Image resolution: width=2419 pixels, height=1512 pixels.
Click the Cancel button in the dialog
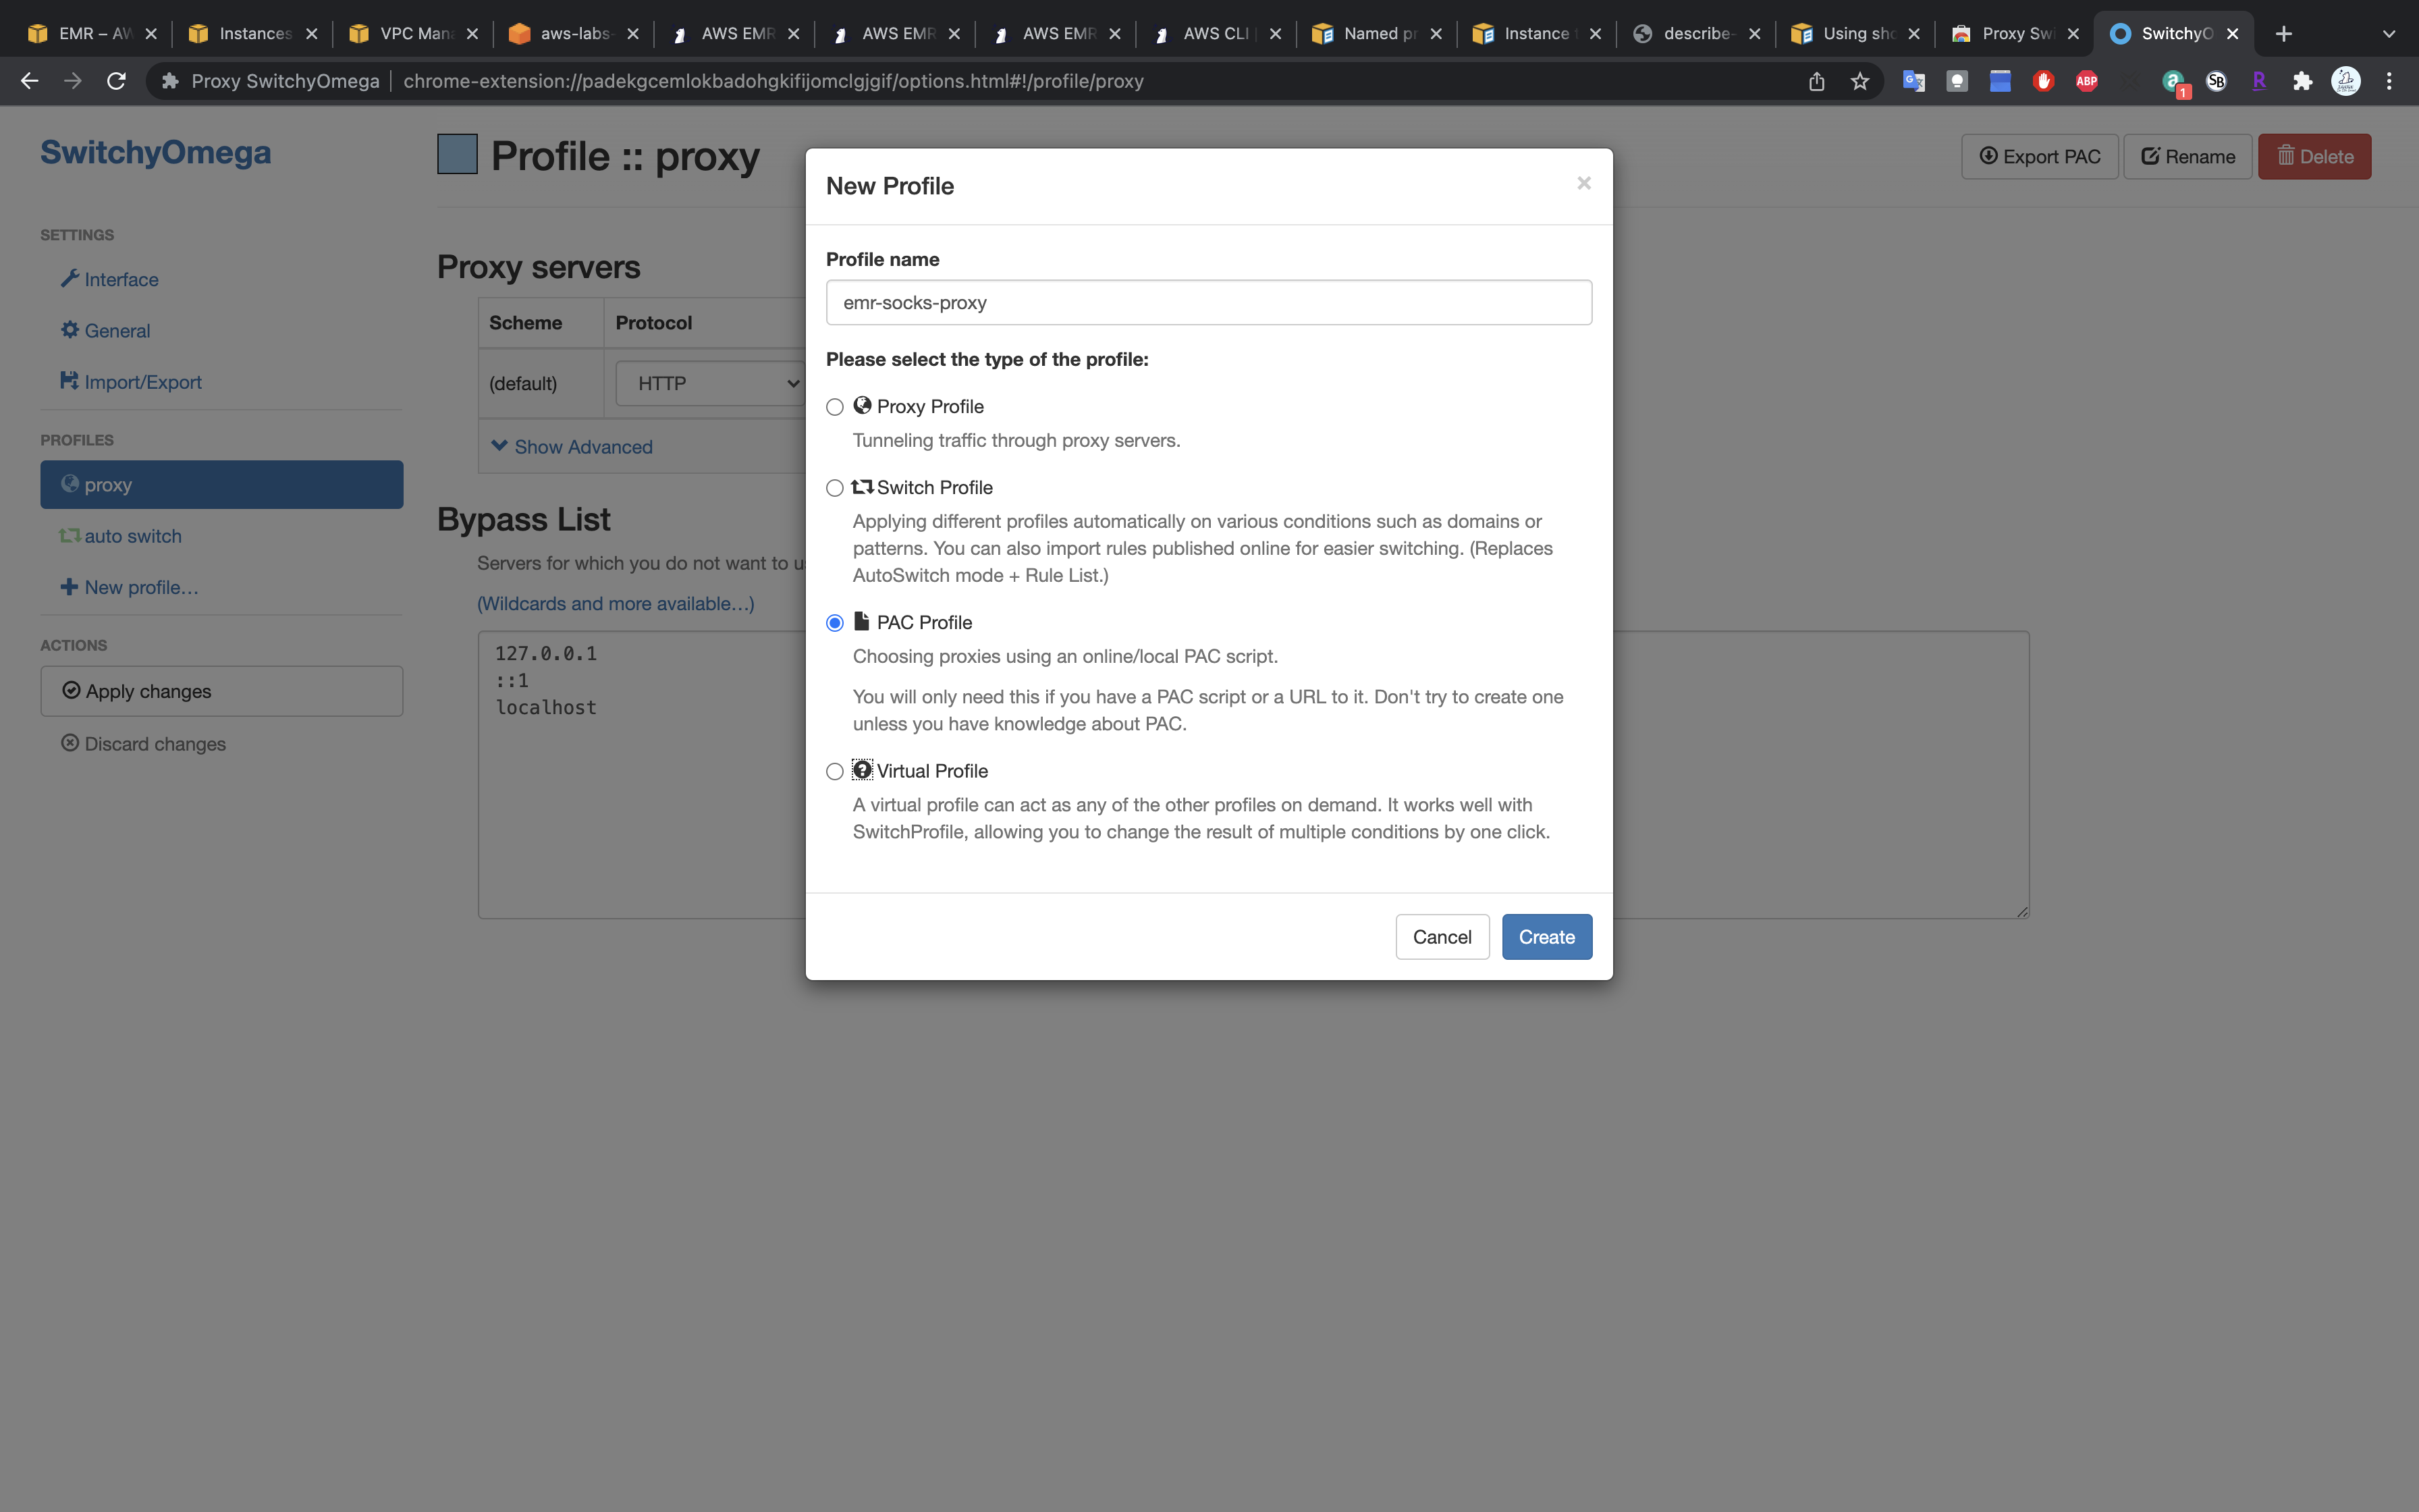click(1442, 937)
